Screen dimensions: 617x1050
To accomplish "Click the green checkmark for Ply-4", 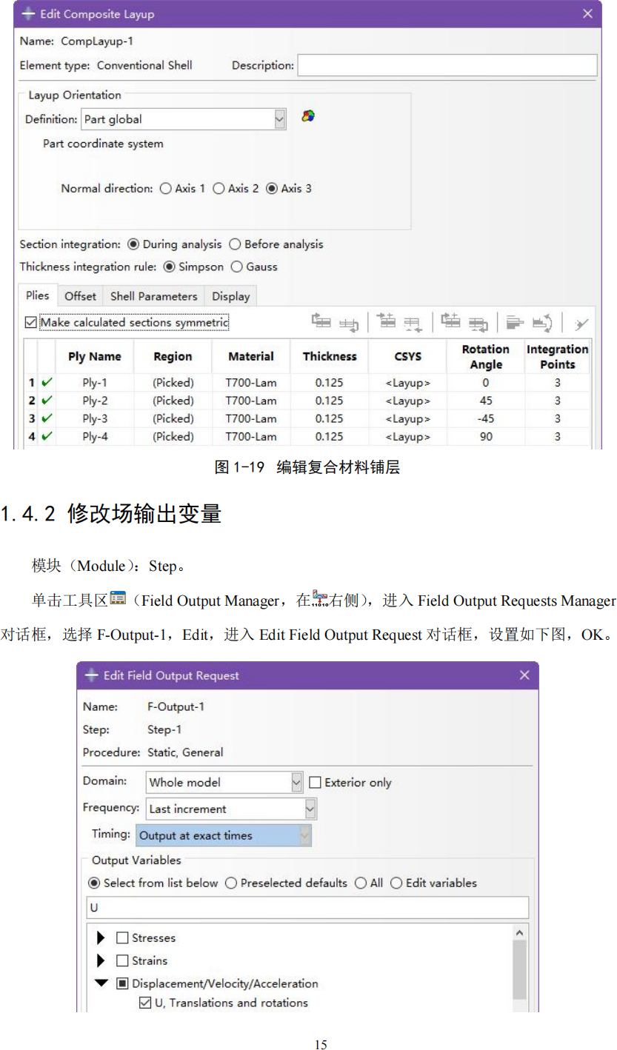I will [x=47, y=436].
